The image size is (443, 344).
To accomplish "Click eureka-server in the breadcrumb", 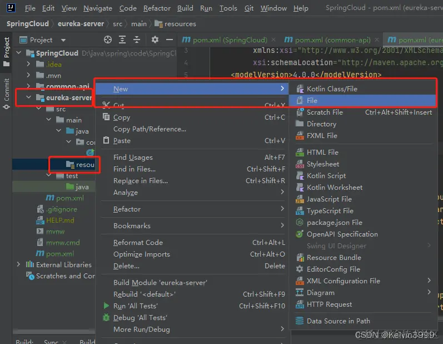I will (x=81, y=24).
